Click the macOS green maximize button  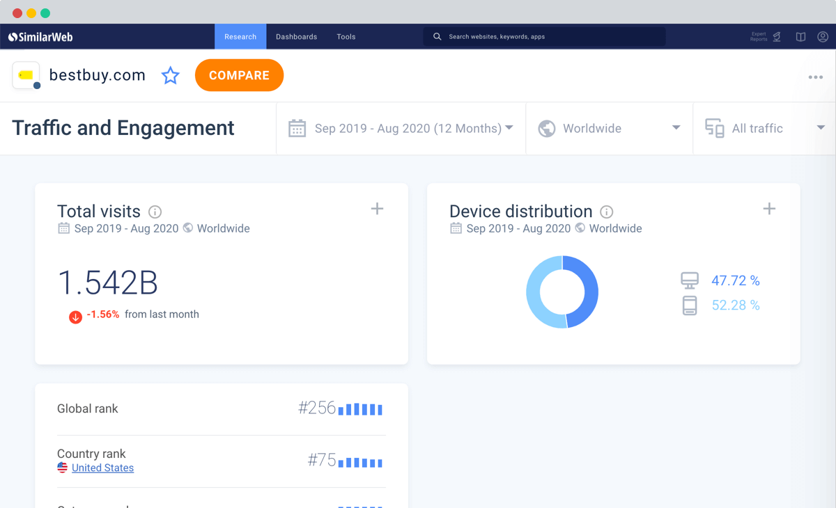click(45, 13)
